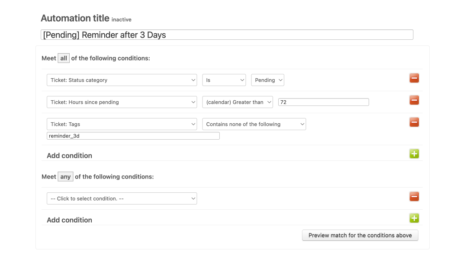This screenshot has height=262, width=466.
Task: Remove the Ticket Tags condition row
Action: coord(414,122)
